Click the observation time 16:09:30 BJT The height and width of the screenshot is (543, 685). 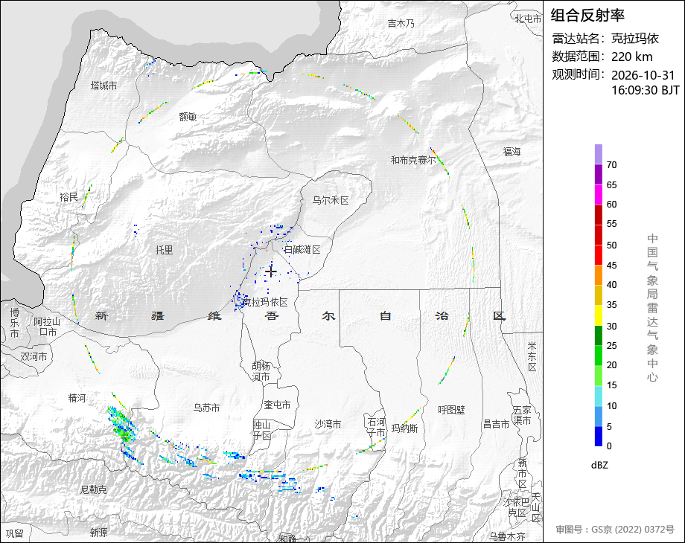click(645, 90)
